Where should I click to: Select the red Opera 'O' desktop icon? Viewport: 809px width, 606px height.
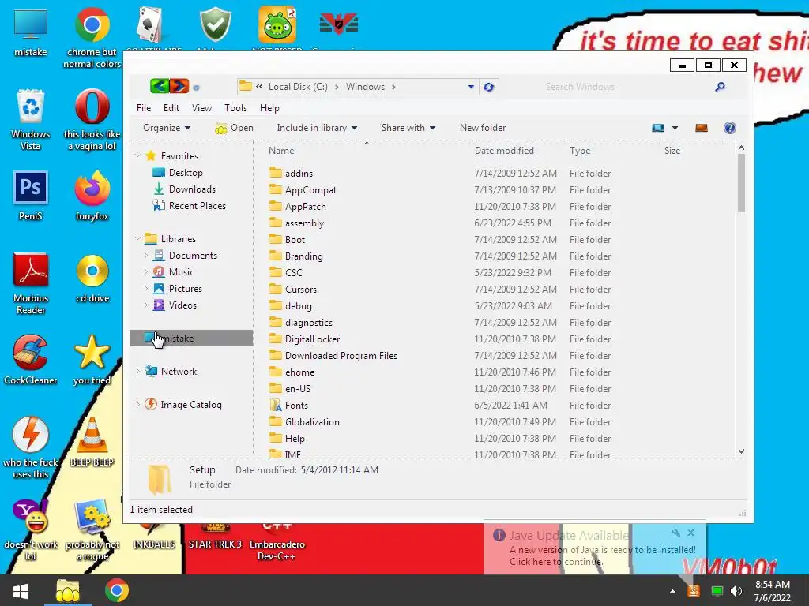92,120
